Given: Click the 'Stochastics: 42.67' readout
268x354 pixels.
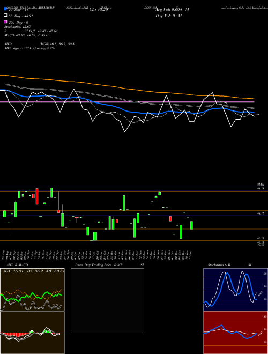Looking at the screenshot, I should tap(18, 27).
